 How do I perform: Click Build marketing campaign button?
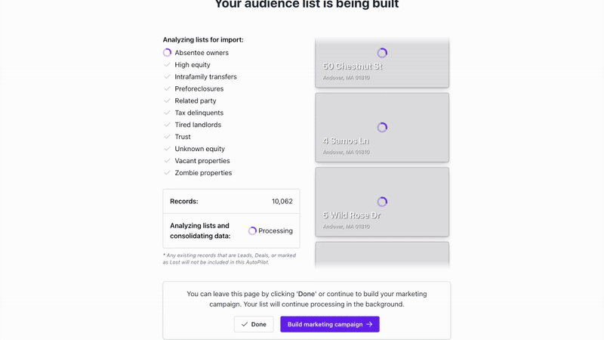coord(330,324)
